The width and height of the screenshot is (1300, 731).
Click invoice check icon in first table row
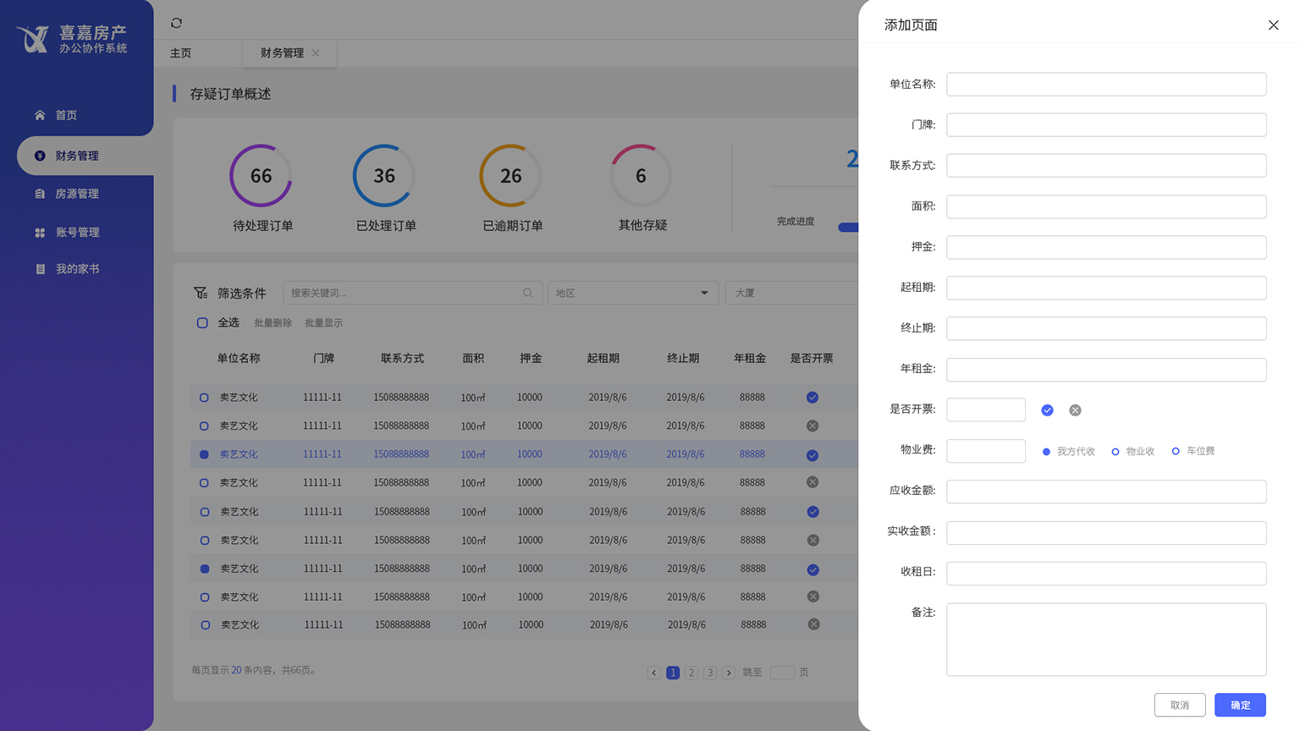point(812,398)
